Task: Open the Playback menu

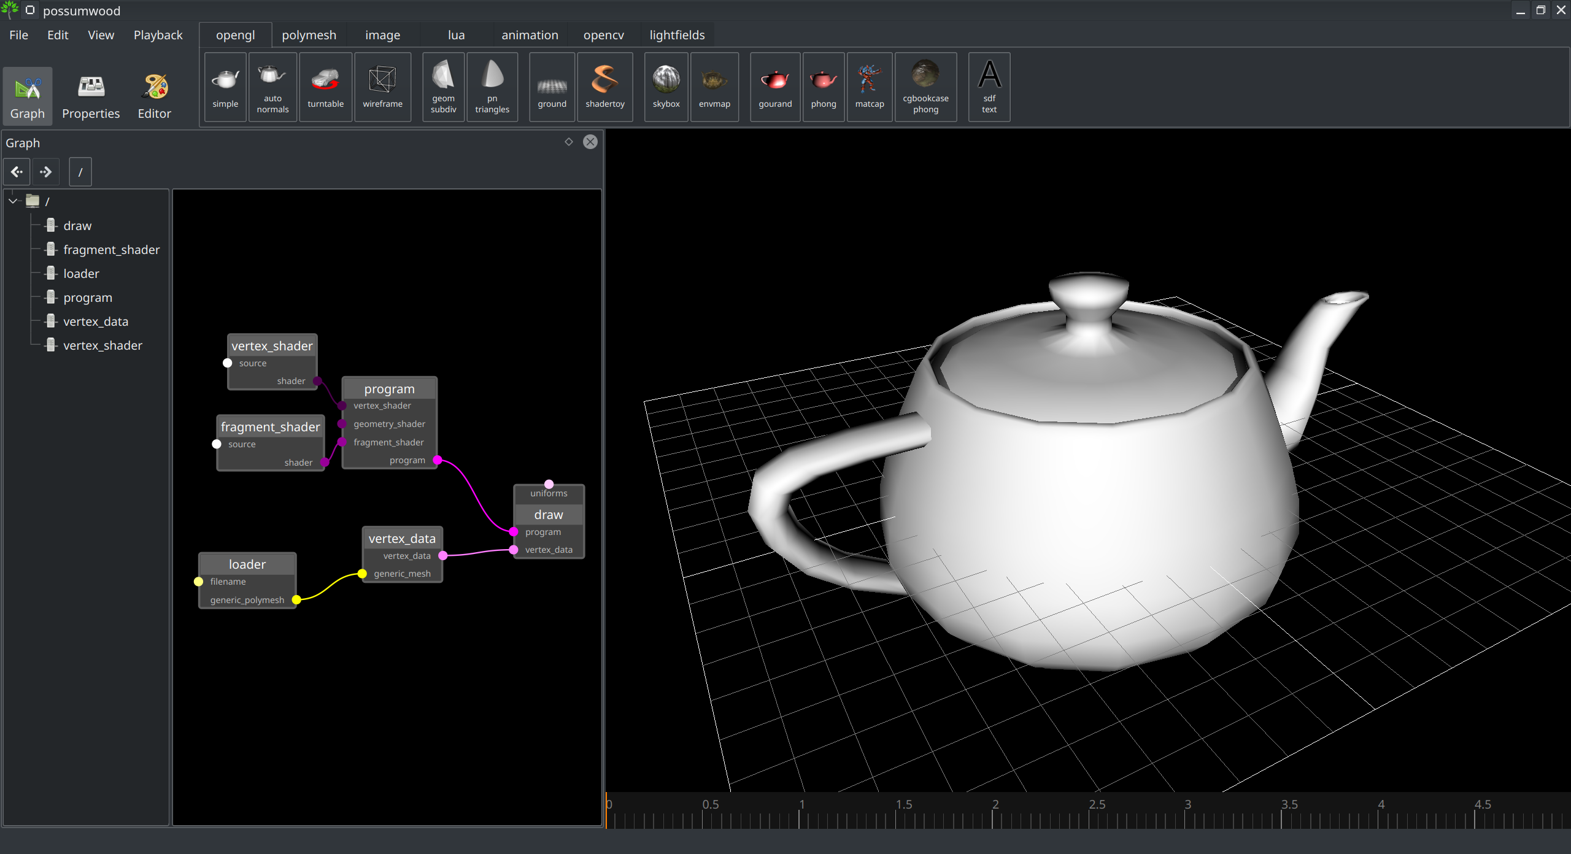Action: tap(158, 35)
